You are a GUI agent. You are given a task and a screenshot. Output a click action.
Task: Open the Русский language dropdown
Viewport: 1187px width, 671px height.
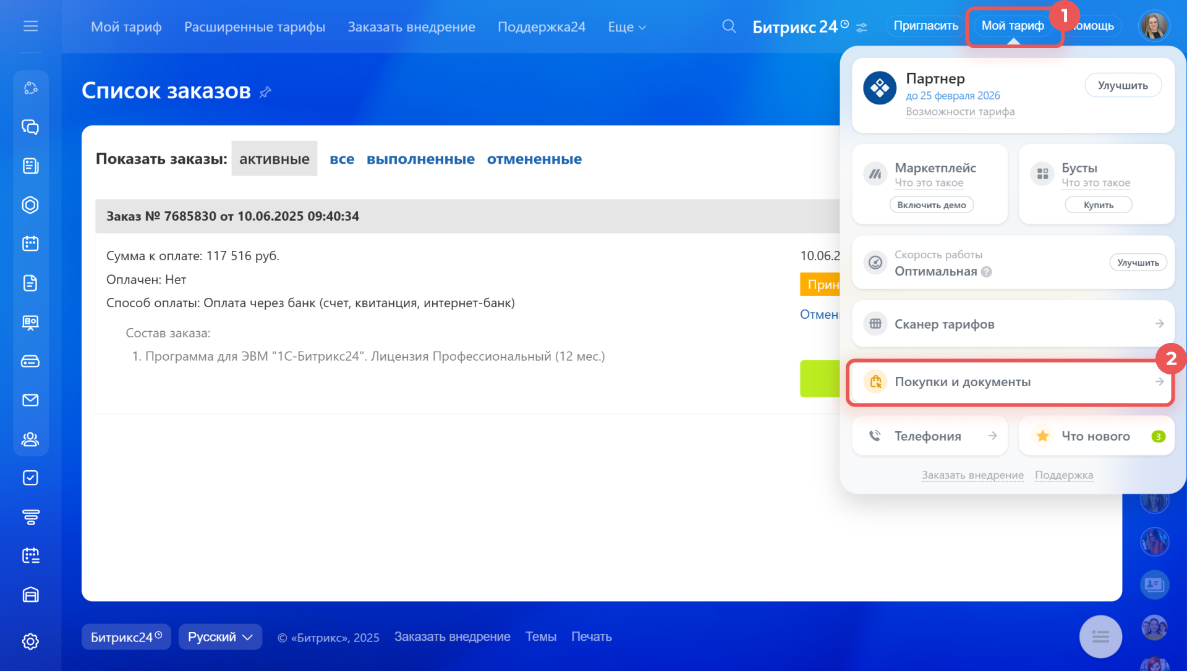tap(220, 637)
